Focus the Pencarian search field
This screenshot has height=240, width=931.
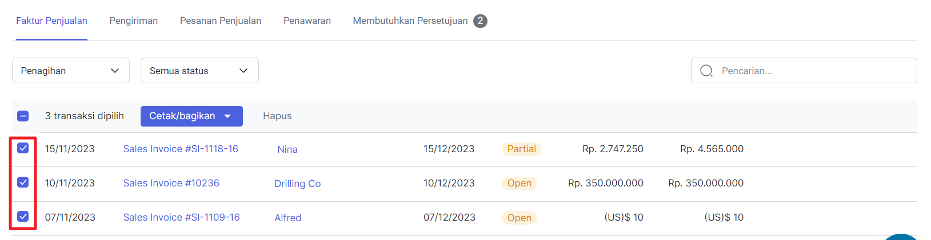pos(804,71)
